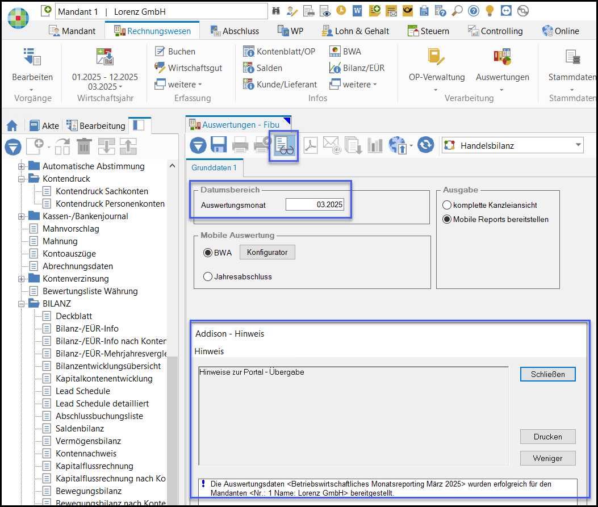598x507 pixels.
Task: Select komplette Kanzleiansicht output option
Action: [x=447, y=205]
